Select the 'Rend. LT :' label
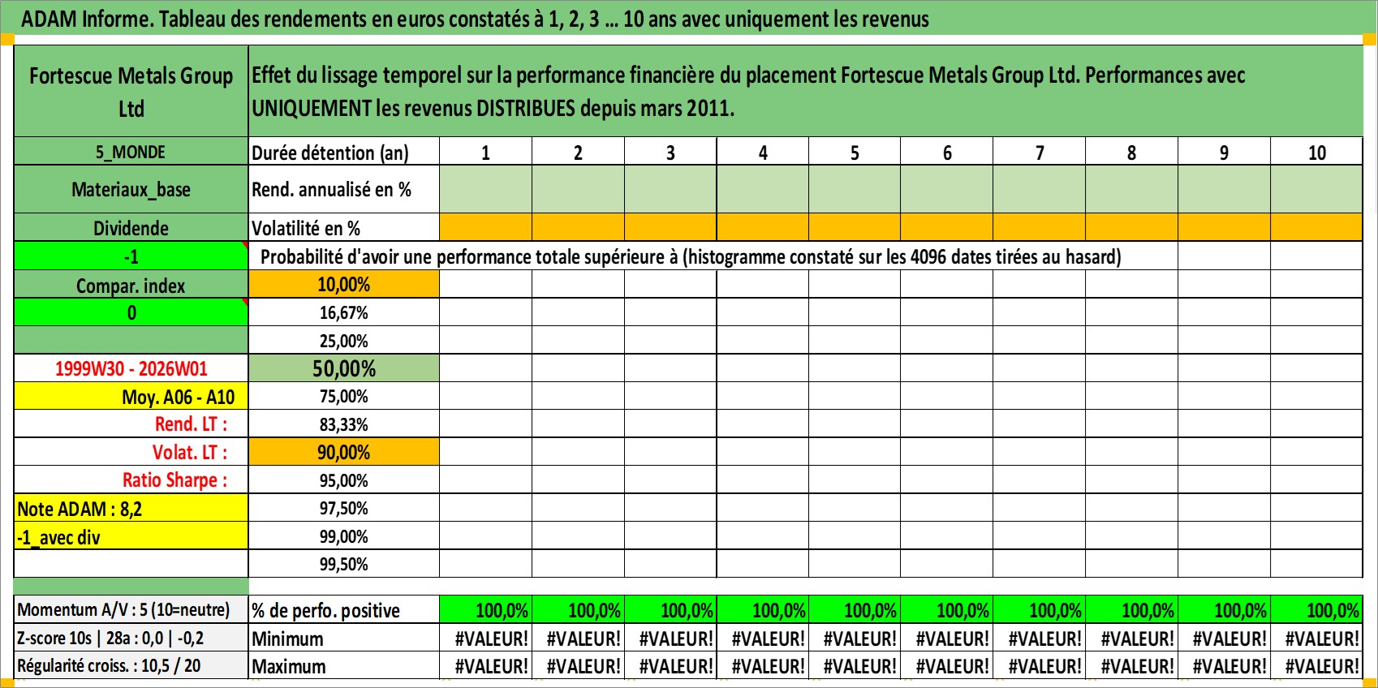Screen dimensions: 1378x688 tap(131, 424)
